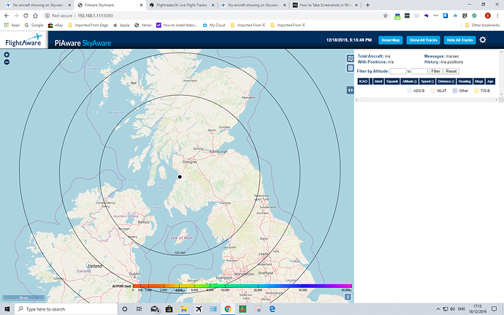The width and height of the screenshot is (504, 315).
Task: Bookmark this page with star icon
Action: point(386,15)
